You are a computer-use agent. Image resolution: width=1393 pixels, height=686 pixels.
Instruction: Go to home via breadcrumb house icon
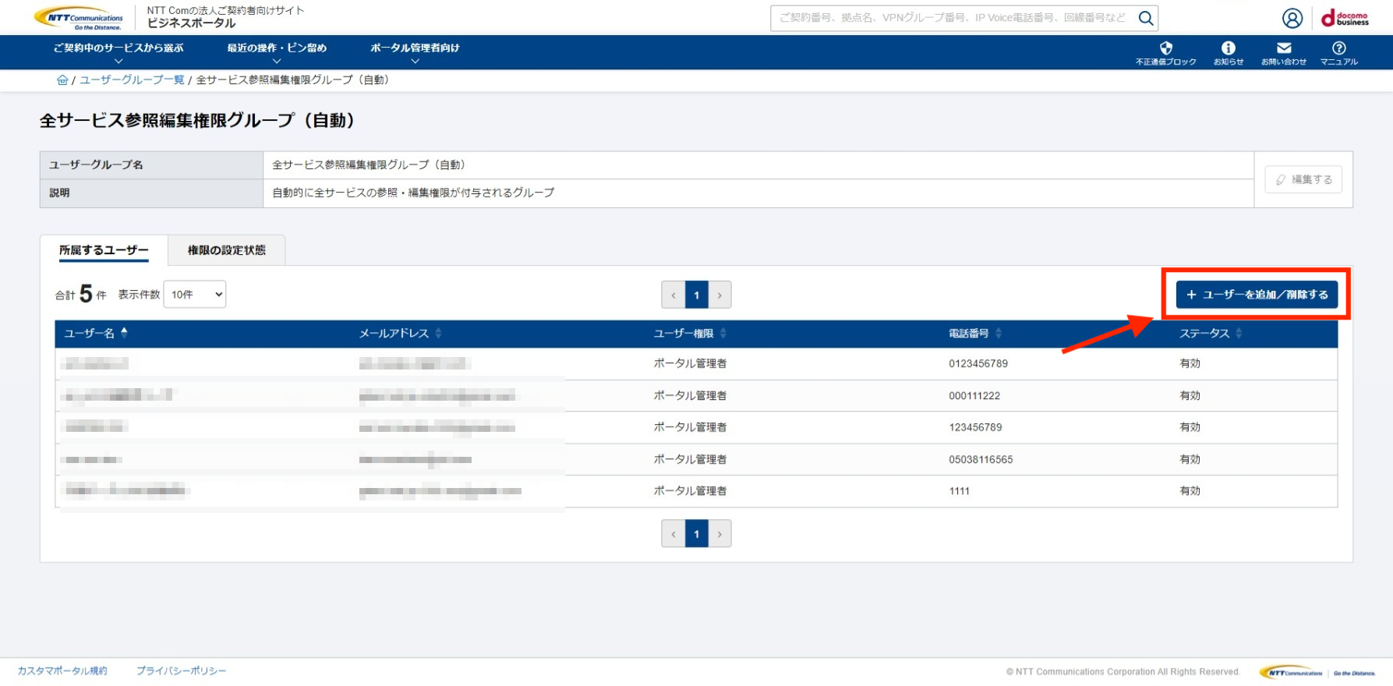62,80
